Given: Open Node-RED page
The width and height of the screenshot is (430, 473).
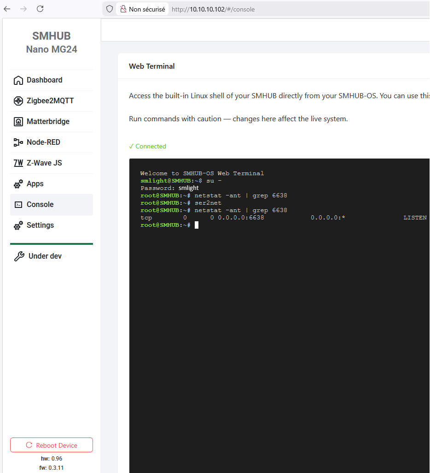Looking at the screenshot, I should [52, 142].
